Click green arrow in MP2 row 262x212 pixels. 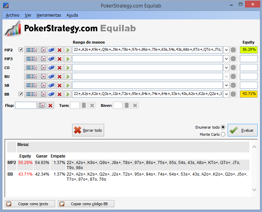click(x=68, y=50)
